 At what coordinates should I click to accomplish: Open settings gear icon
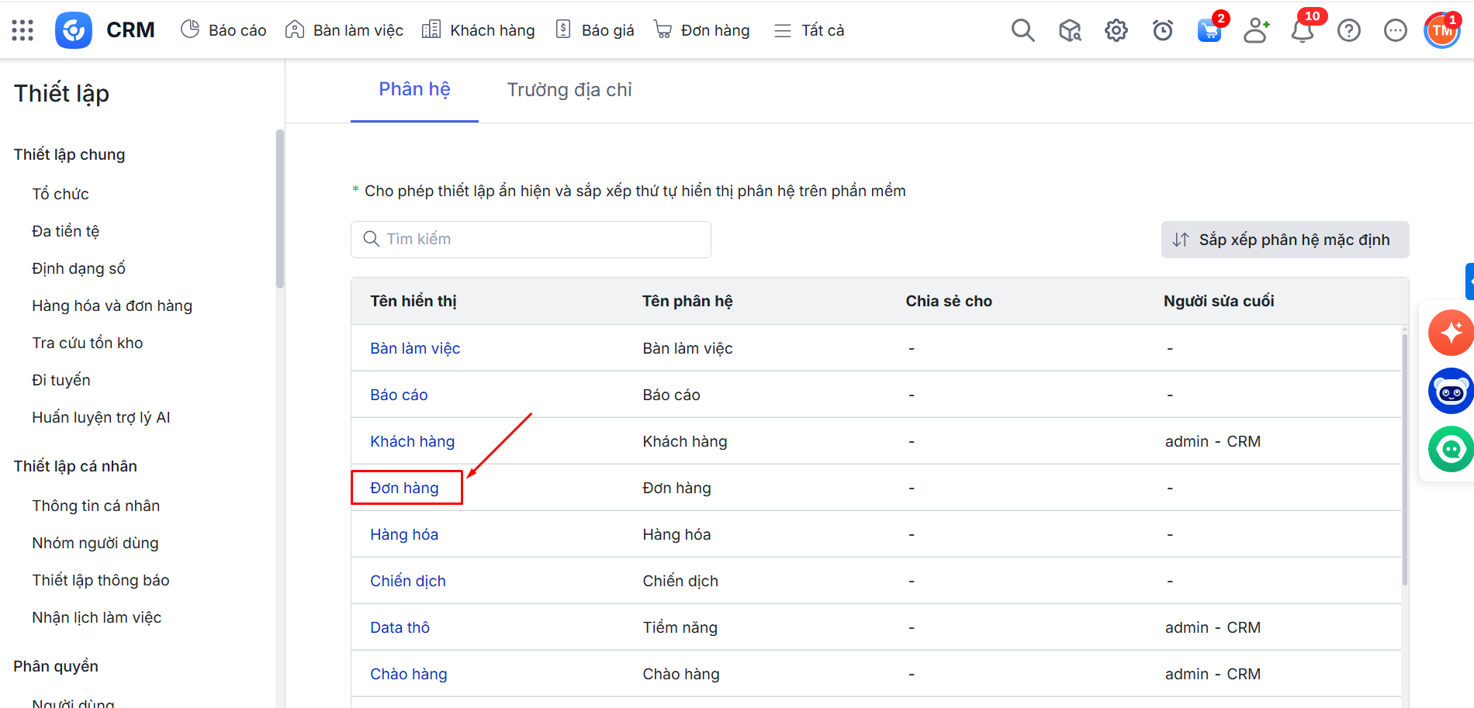click(1116, 30)
